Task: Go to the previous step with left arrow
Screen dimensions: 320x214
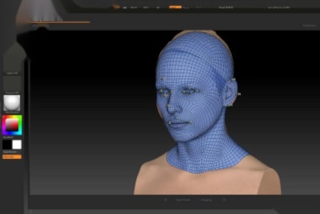Action: [x=166, y=200]
